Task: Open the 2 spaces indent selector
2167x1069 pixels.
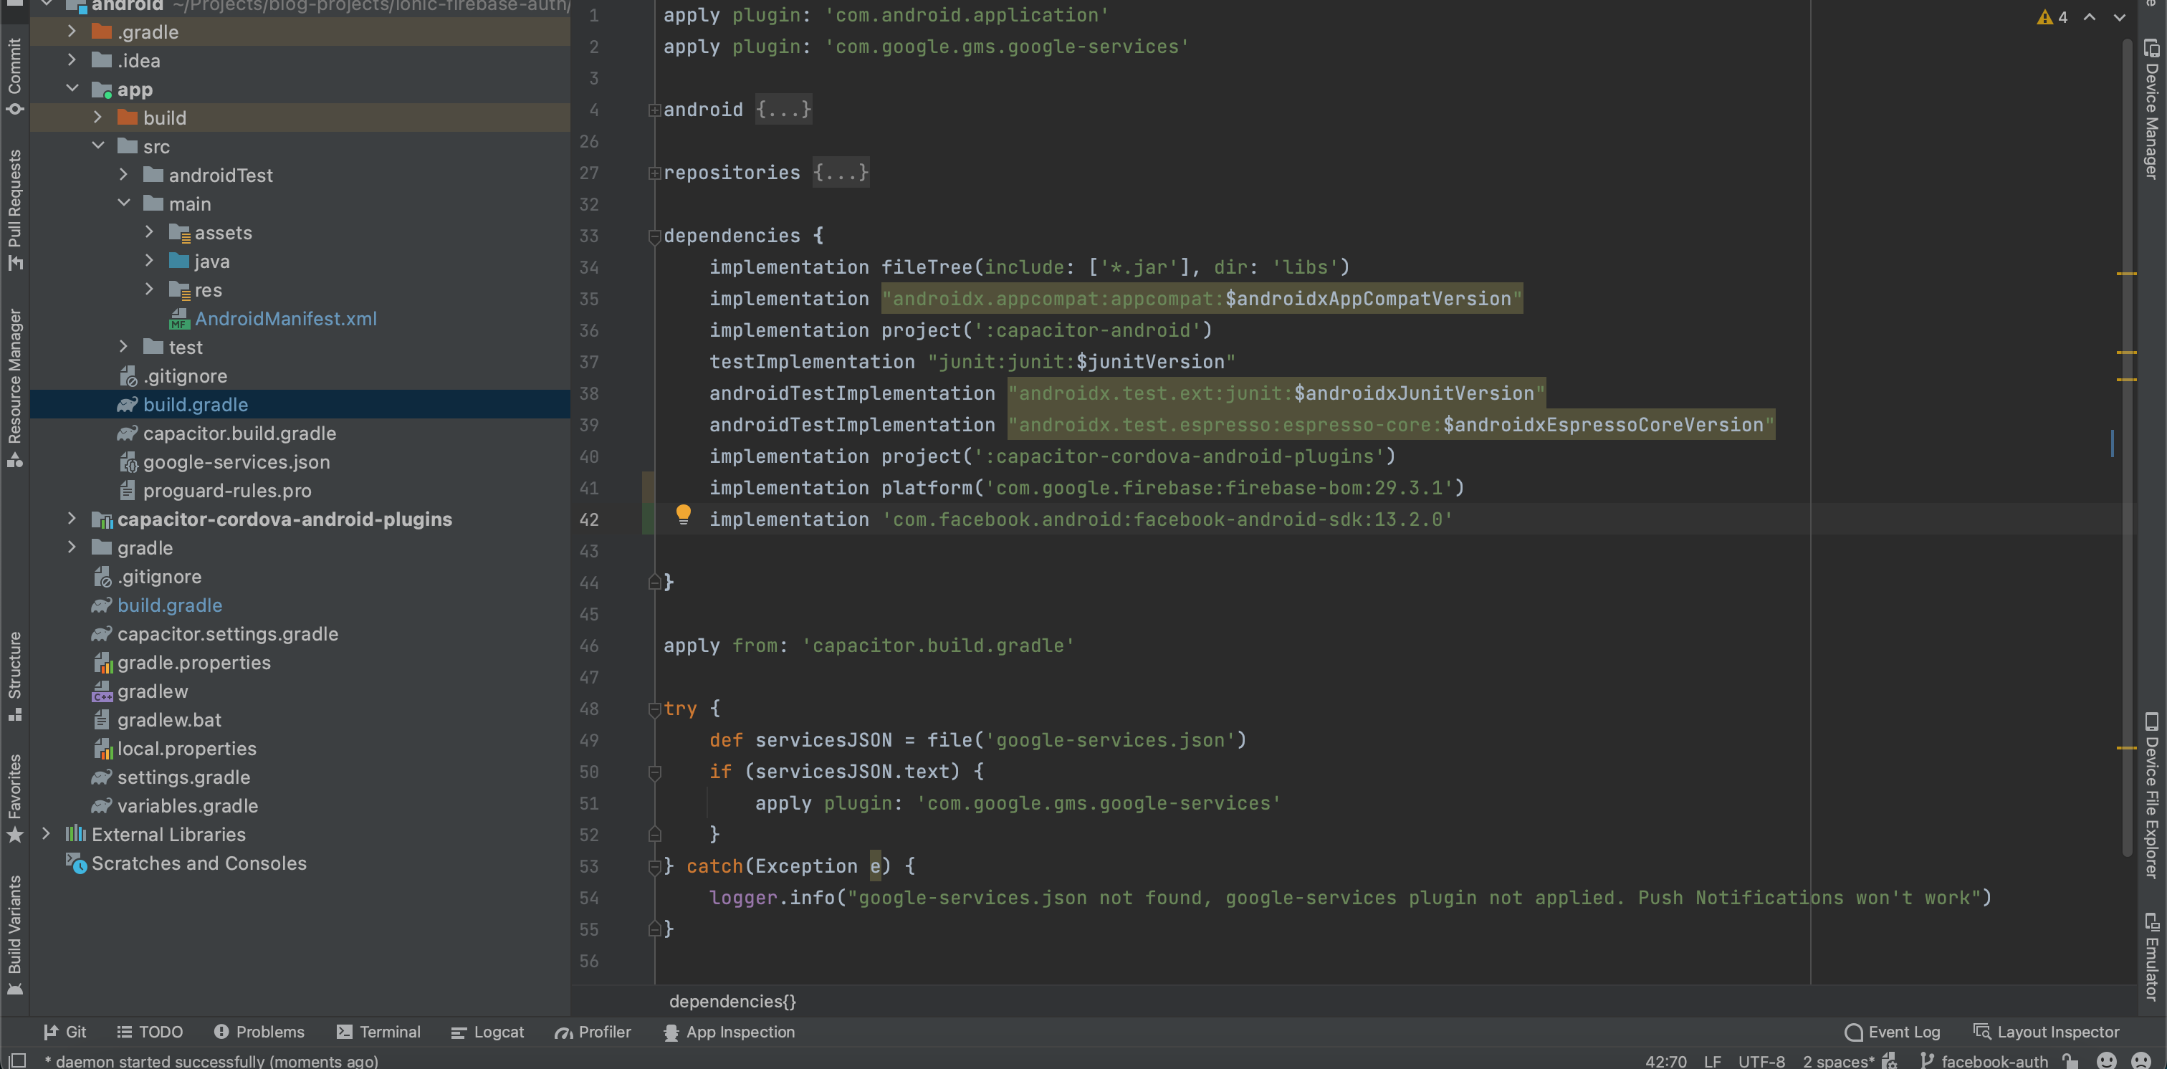Action: click(x=1838, y=1060)
